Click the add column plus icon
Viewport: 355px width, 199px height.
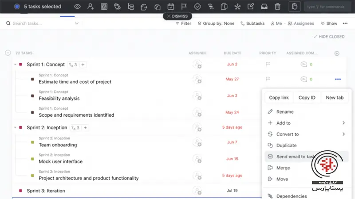[337, 53]
